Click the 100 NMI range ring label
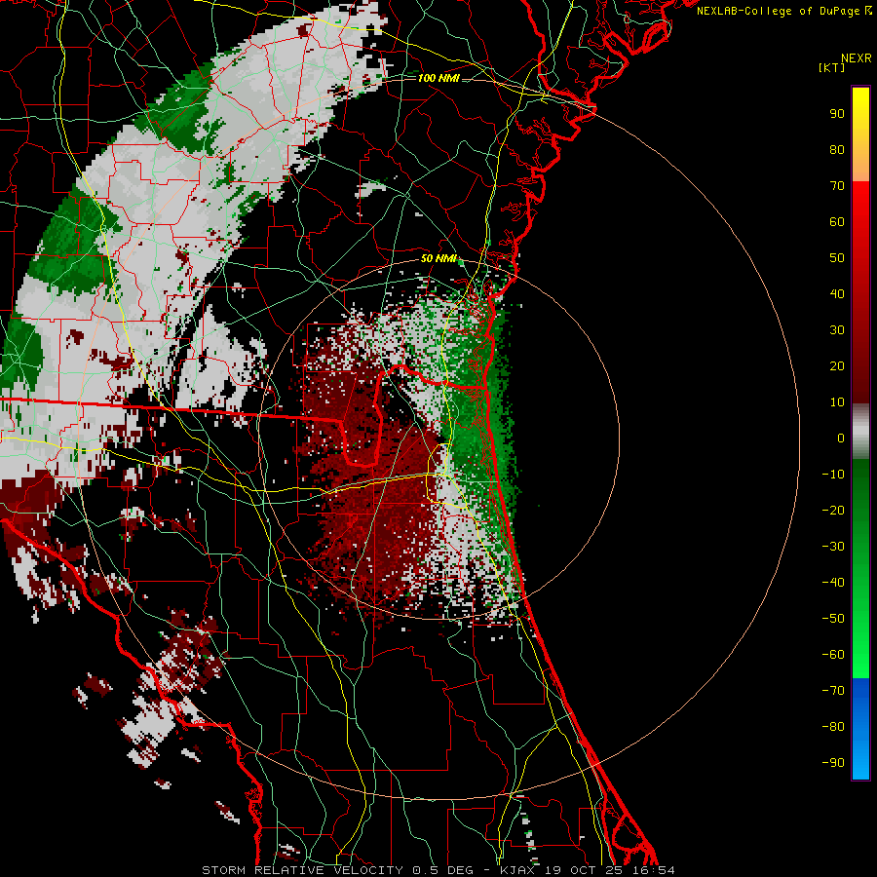 (x=438, y=78)
